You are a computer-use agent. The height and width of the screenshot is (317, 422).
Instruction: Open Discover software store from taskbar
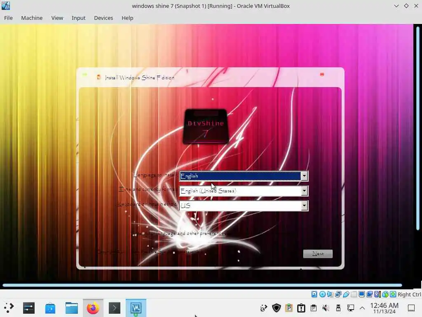50,308
